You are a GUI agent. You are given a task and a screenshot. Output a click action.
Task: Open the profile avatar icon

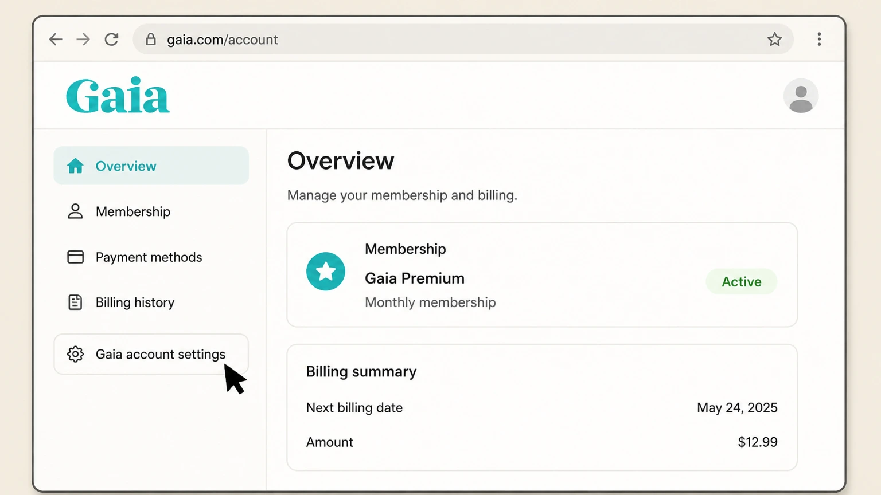[x=801, y=96]
